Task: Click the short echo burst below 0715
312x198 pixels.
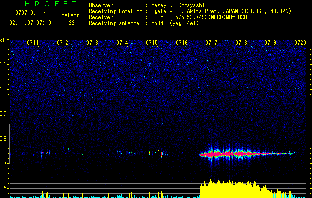Action: (x=162, y=154)
